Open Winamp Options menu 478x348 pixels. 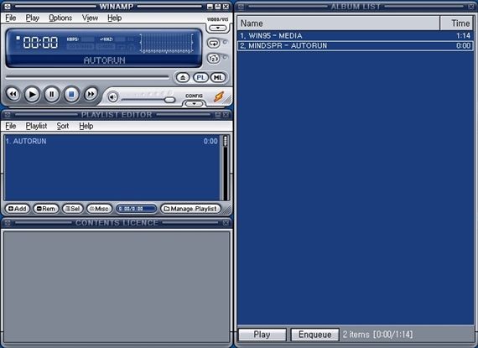[60, 18]
